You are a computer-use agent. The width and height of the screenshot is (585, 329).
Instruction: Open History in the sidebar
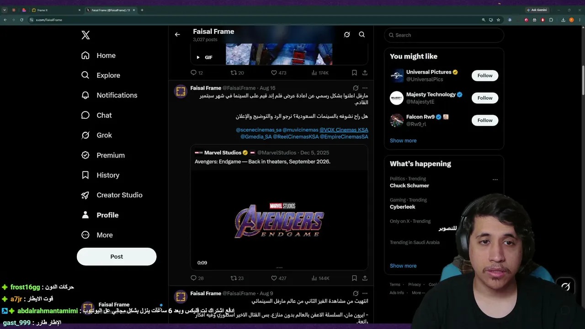pyautogui.click(x=100, y=175)
